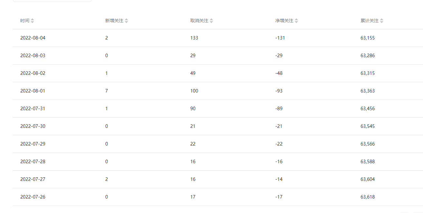The width and height of the screenshot is (423, 213).
Task: Select date 2022-08-02 in table
Action: [x=33, y=73]
